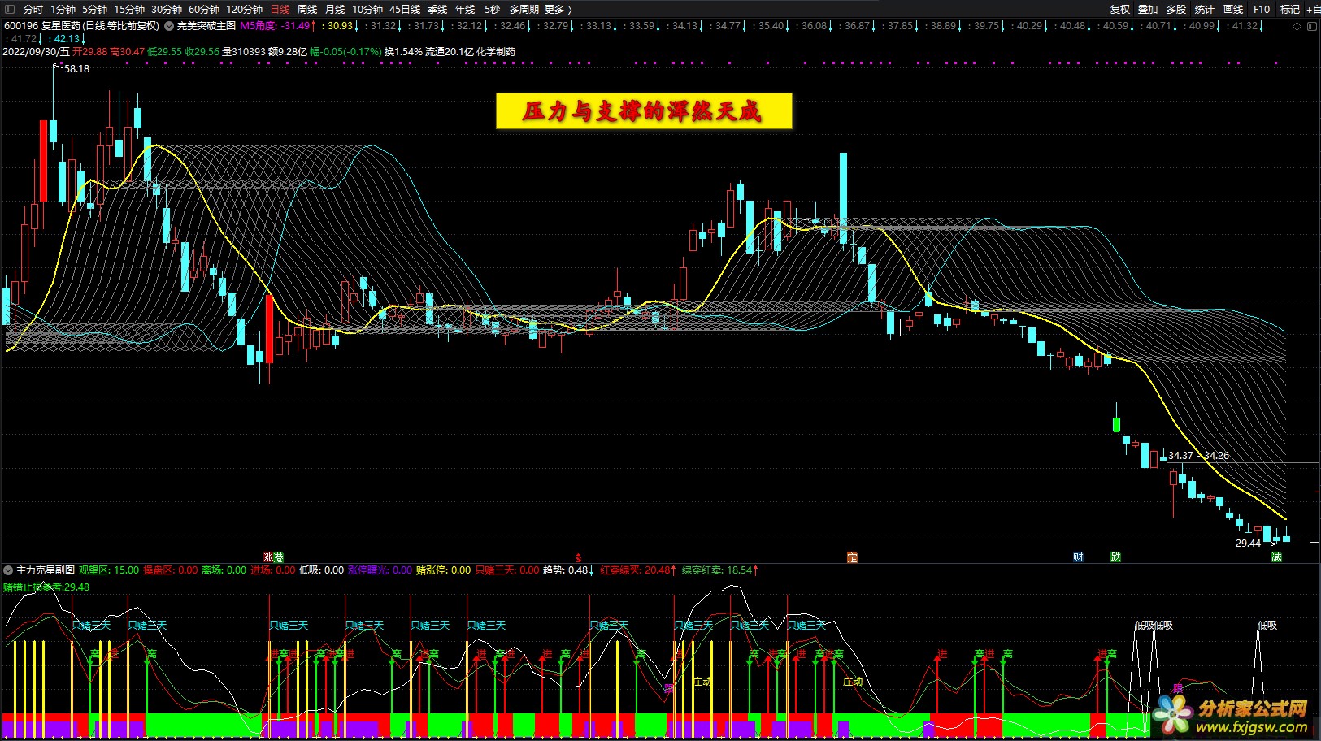Open the 画线 drawing tools

(x=1233, y=9)
